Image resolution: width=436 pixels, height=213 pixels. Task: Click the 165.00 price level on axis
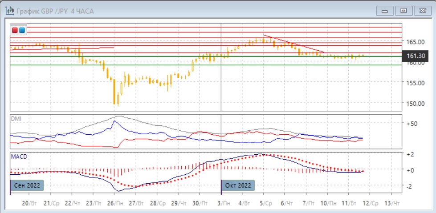(x=414, y=42)
